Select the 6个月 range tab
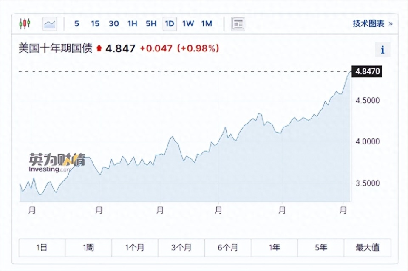The width and height of the screenshot is (408, 271). click(x=228, y=248)
